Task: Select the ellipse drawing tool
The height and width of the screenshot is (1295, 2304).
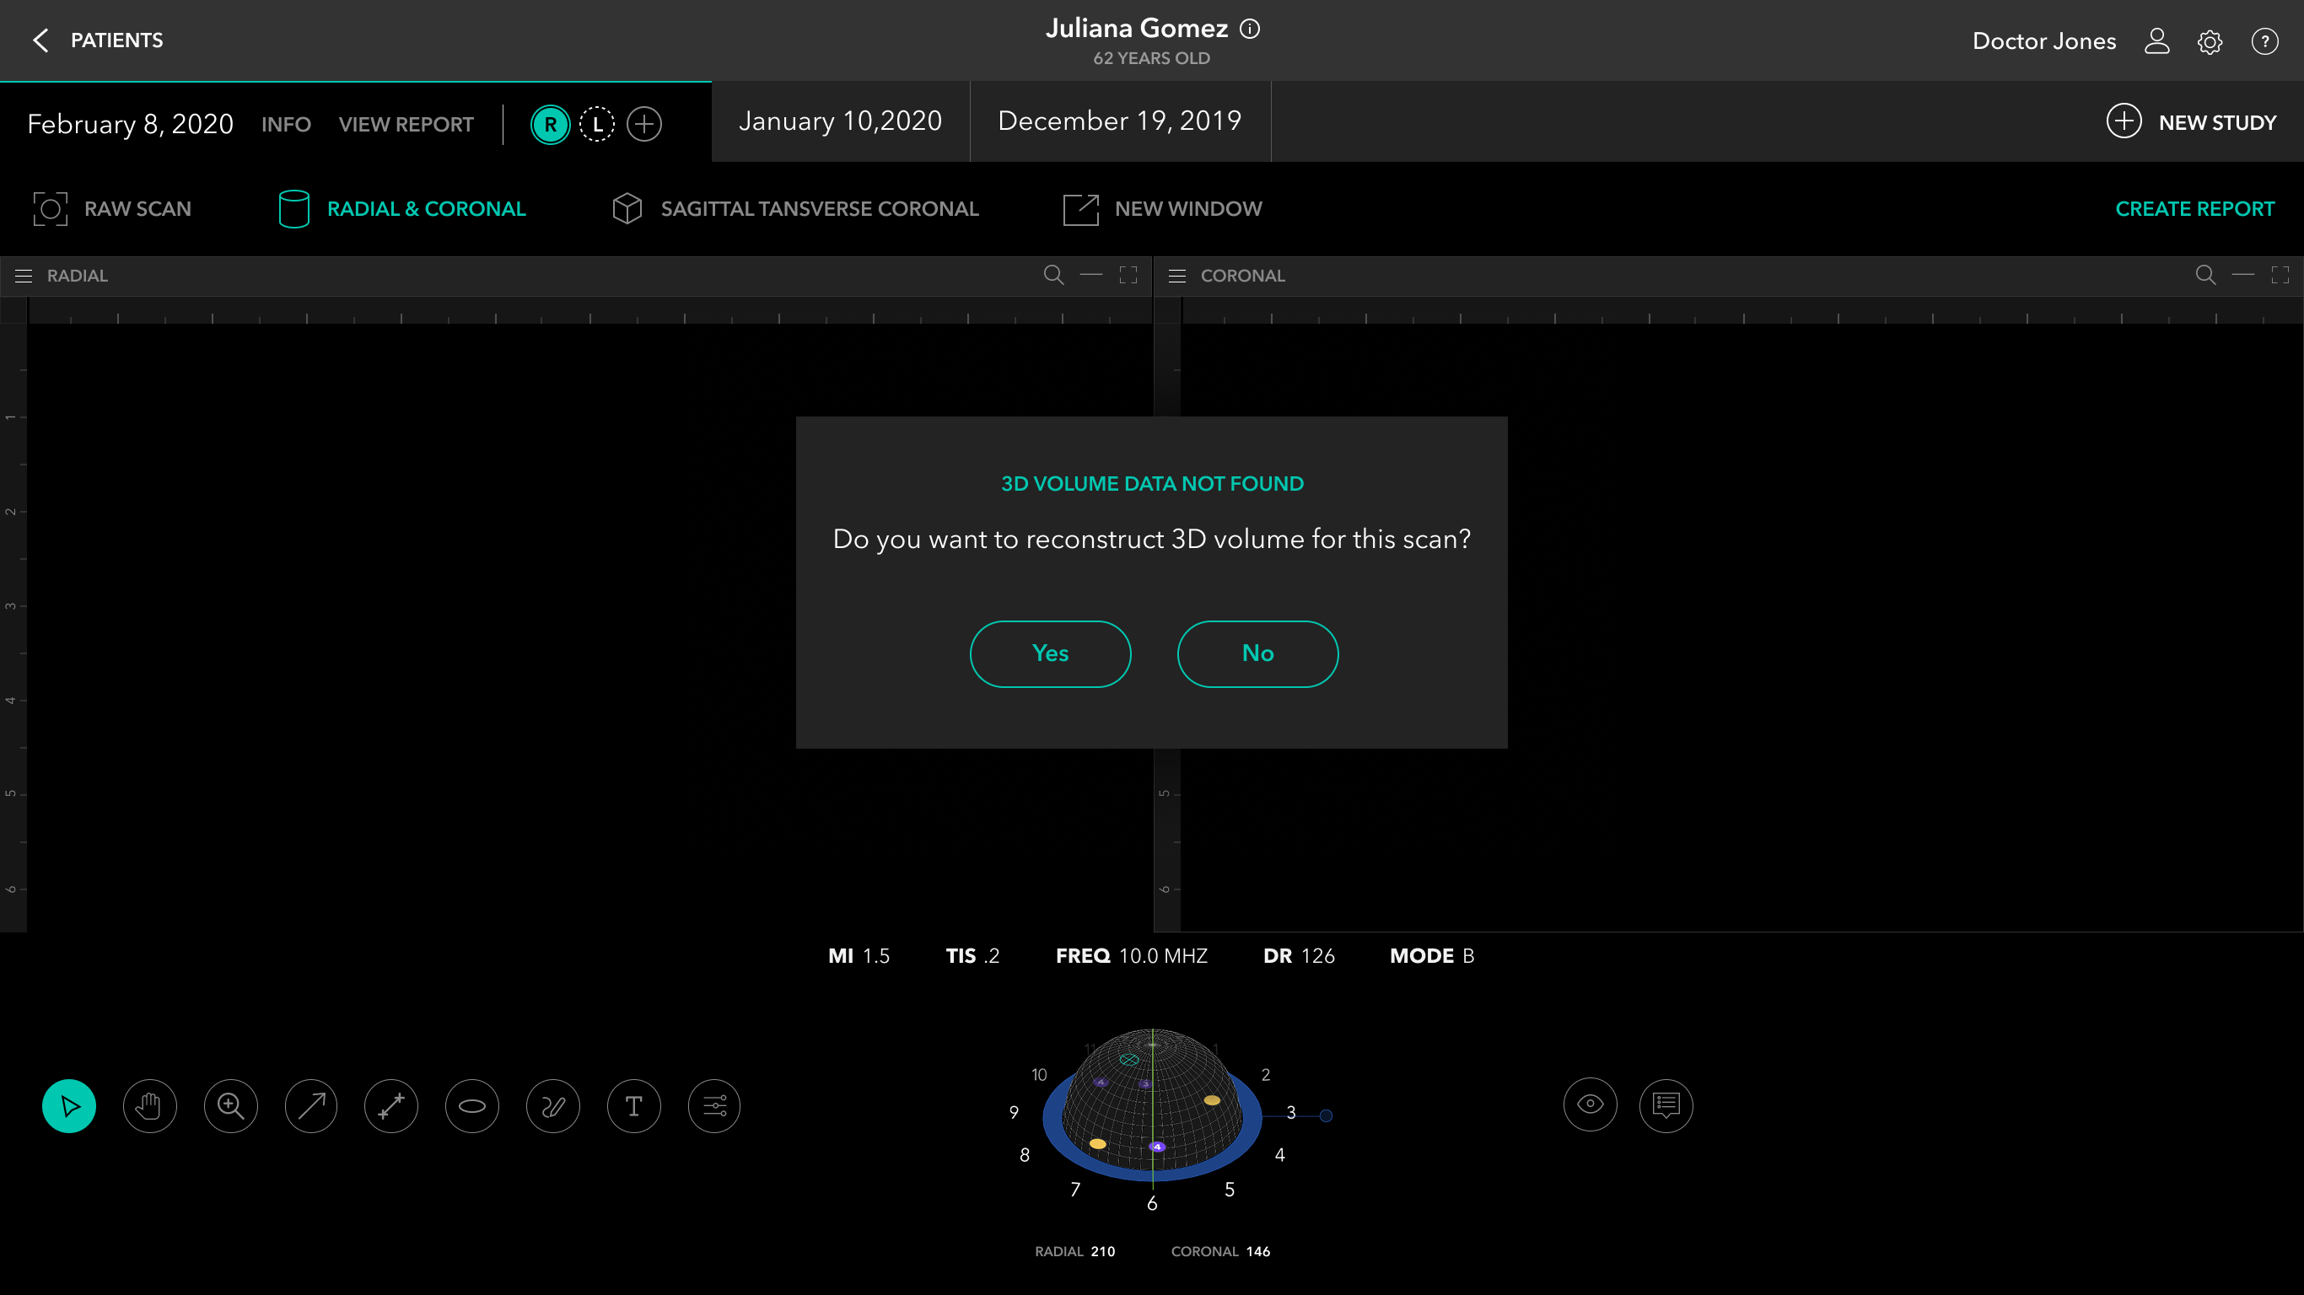Action: pos(472,1106)
